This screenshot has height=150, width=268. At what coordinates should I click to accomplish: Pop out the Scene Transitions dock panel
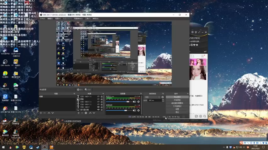[163, 94]
